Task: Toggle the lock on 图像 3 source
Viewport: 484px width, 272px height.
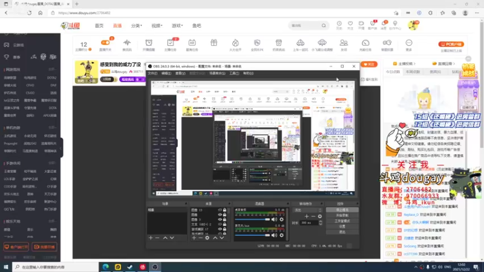Action: [x=224, y=219]
